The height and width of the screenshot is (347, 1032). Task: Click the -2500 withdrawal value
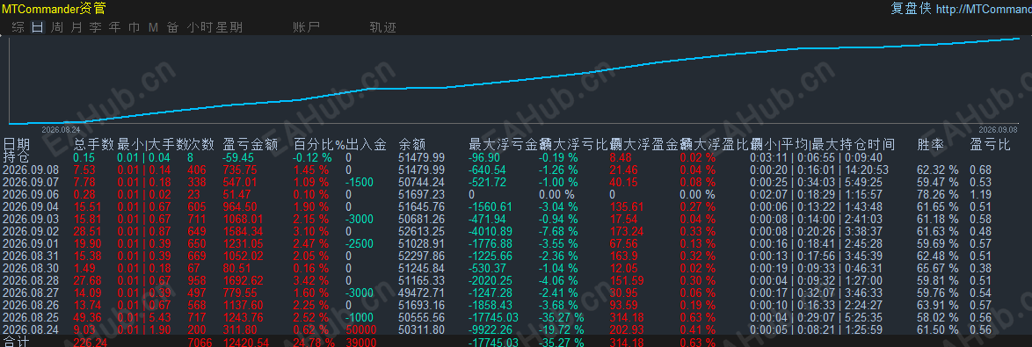tap(359, 244)
